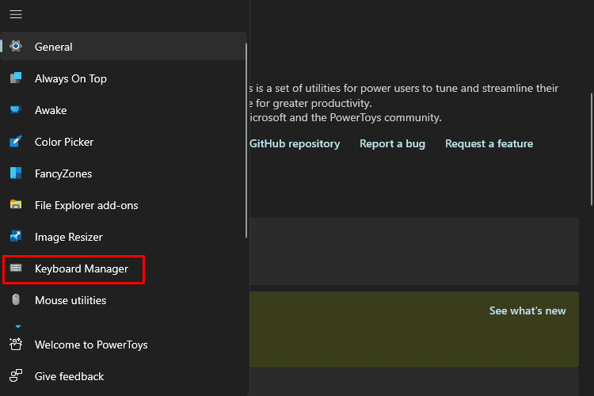594x396 pixels.
Task: Open the FancyZones menu entry
Action: (124, 173)
